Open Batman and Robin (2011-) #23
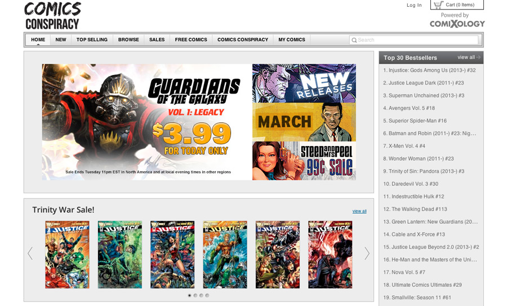Image resolution: width=507 pixels, height=306 pixels. click(429, 133)
